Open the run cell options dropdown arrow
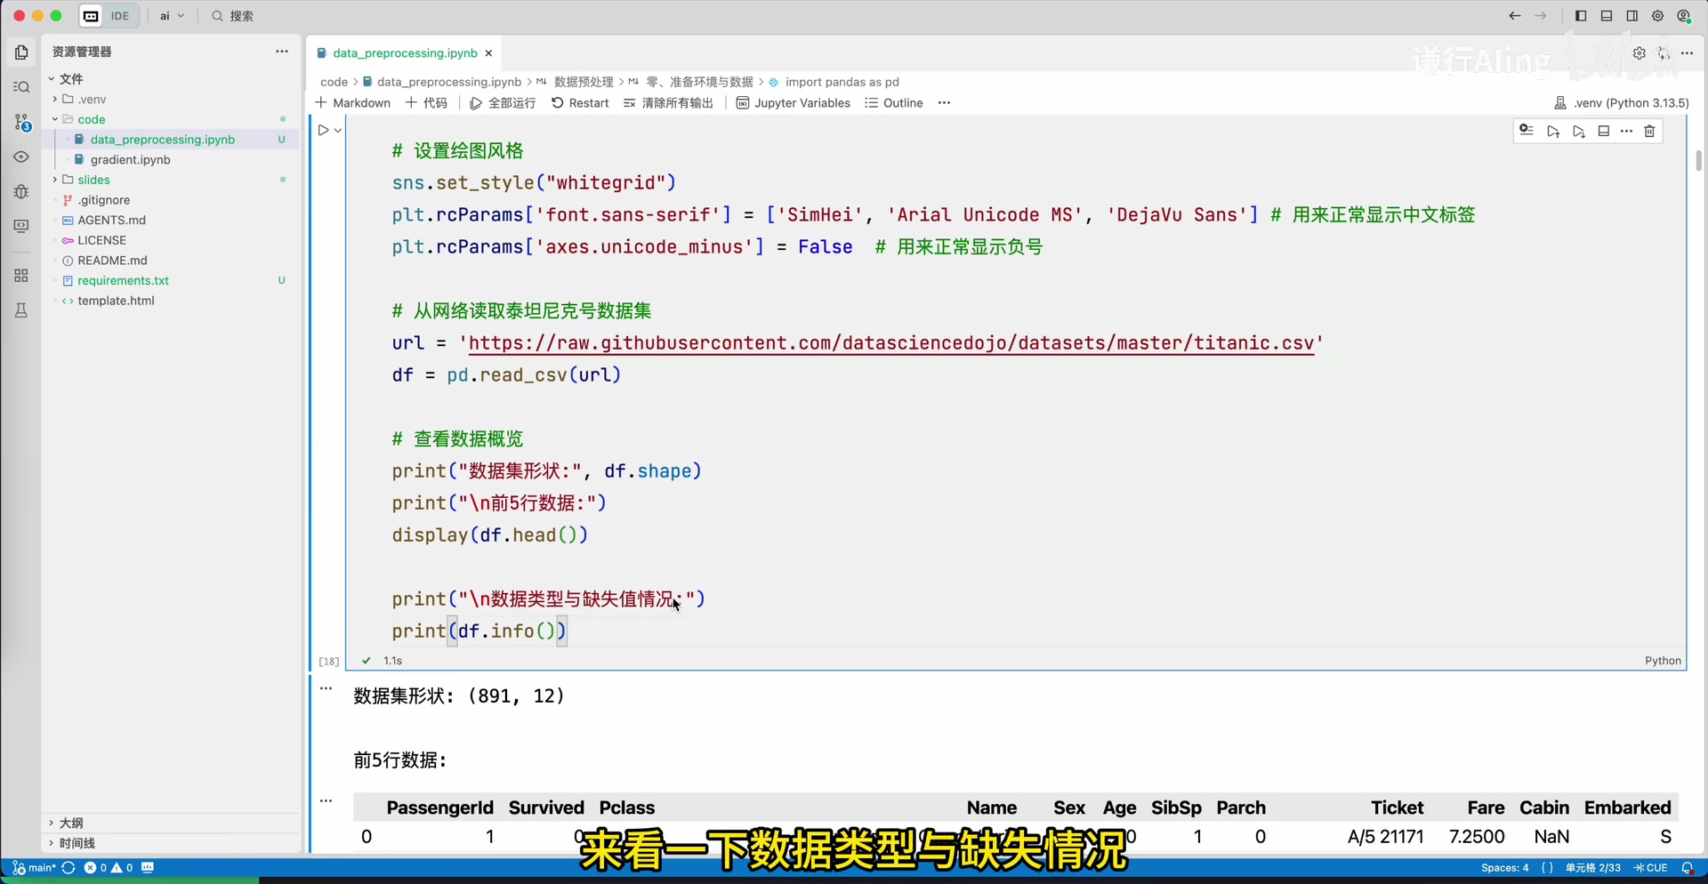 coord(338,131)
